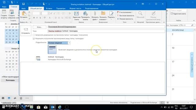Open the File (Файл) tab of message window
Screen dimensions: 196x110
tap(24, 9)
